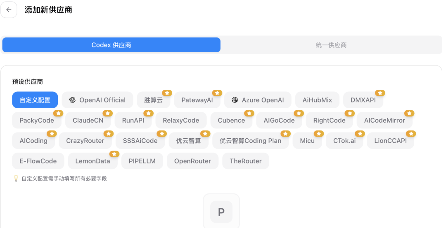Click the star badge on Cubence
446x228 pixels.
point(249,113)
